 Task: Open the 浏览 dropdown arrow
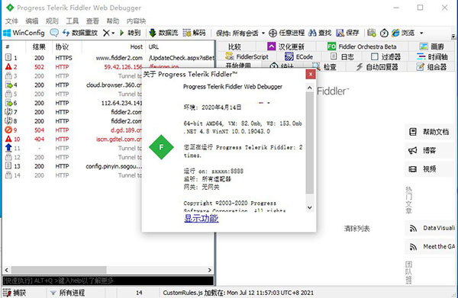point(421,33)
